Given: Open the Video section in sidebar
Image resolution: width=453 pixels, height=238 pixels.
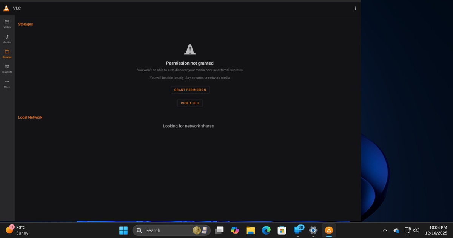Looking at the screenshot, I should click(x=7, y=24).
